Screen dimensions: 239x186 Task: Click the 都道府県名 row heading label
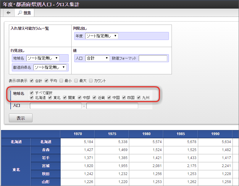click(22, 68)
